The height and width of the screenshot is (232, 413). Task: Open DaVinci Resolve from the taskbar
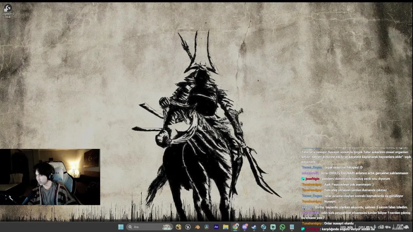pyautogui.click(x=207, y=227)
